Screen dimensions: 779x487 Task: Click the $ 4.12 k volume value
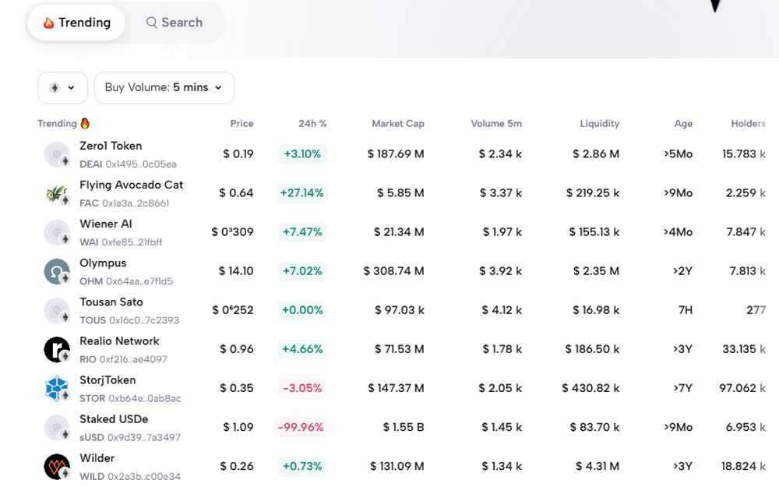point(501,310)
